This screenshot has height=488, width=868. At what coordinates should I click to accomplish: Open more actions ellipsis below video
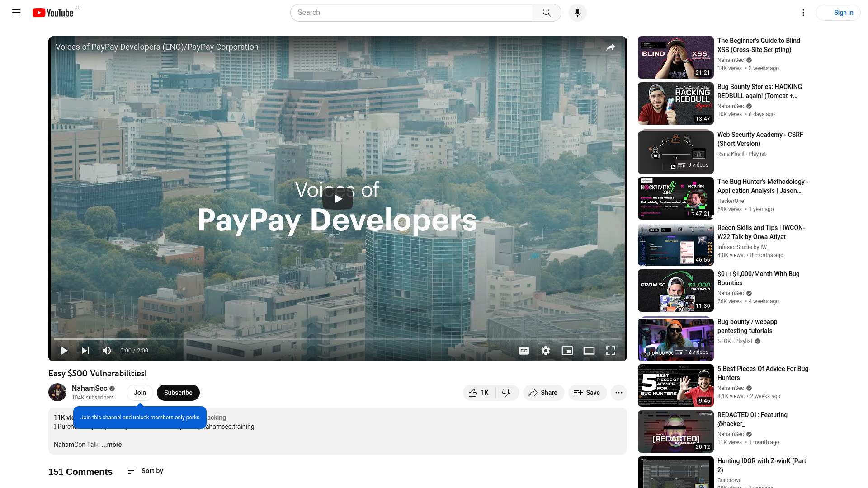point(619,393)
